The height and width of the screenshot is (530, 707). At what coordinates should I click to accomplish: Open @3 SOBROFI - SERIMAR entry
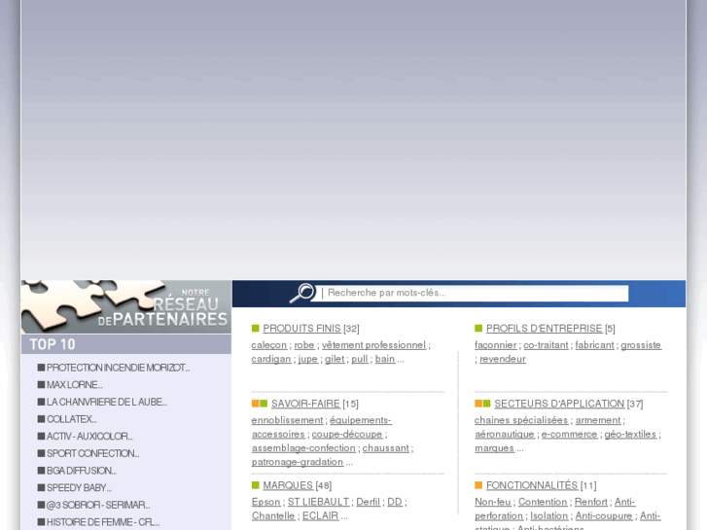click(x=98, y=505)
